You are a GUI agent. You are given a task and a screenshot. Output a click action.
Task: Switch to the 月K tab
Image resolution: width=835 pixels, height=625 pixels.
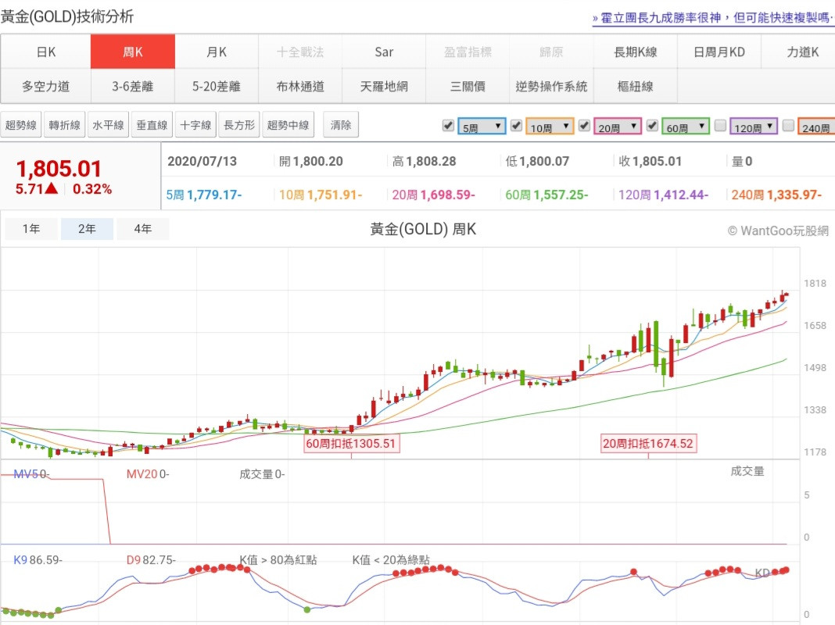217,52
